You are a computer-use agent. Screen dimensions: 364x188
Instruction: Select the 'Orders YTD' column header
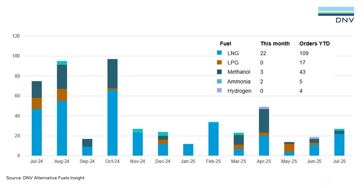(x=314, y=44)
